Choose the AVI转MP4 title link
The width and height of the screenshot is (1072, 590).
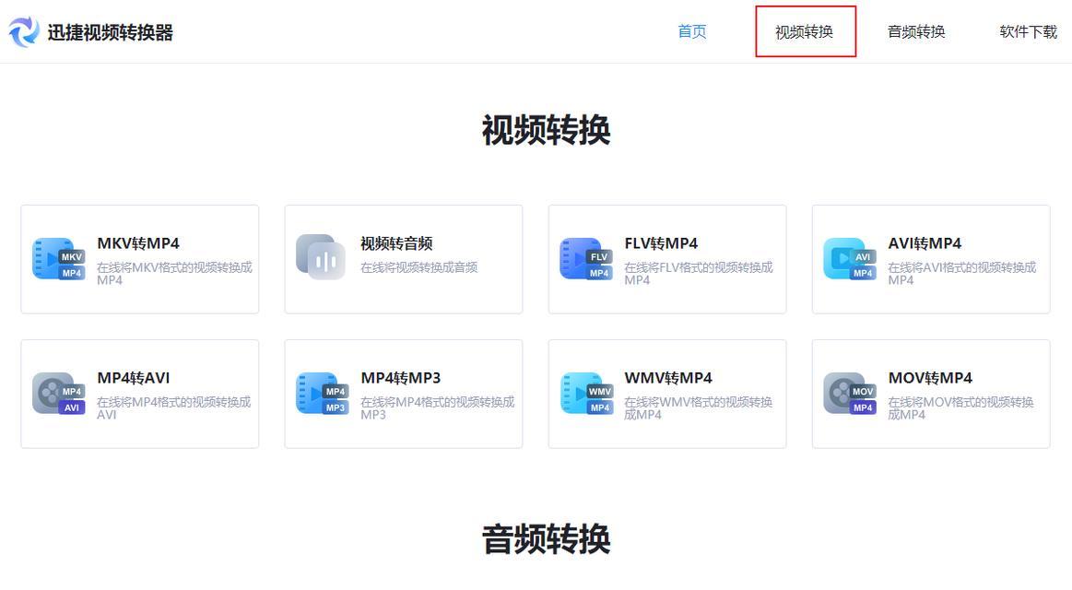(x=925, y=243)
